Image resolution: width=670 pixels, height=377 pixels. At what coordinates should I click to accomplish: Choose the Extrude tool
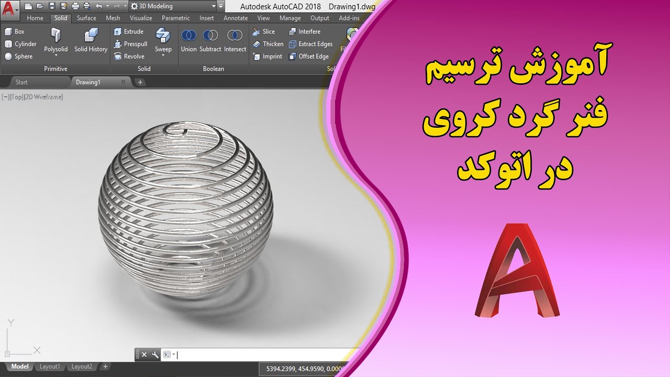click(128, 31)
